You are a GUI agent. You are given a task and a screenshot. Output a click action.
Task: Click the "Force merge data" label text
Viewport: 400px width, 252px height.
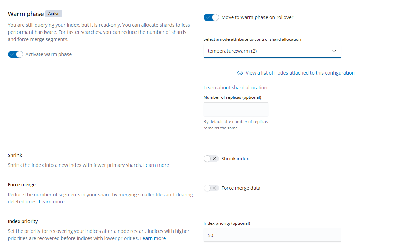pyautogui.click(x=240, y=188)
